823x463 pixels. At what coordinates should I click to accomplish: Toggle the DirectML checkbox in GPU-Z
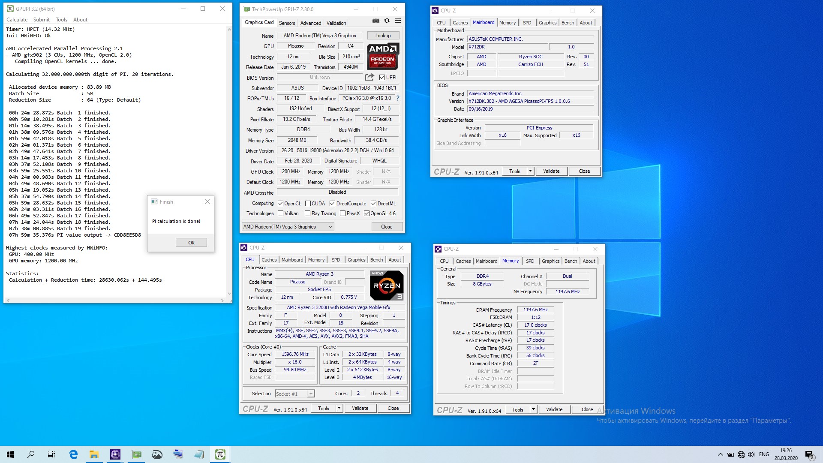pos(373,204)
